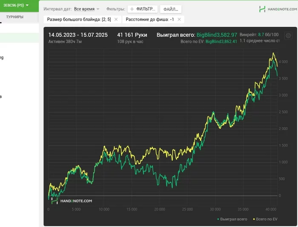298x227 pixels.
Task: Click the BigBlind3,582.97 total won value
Action: (x=217, y=35)
